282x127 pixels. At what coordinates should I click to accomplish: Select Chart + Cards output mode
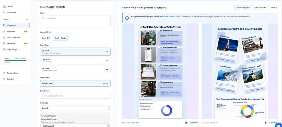click(60, 38)
